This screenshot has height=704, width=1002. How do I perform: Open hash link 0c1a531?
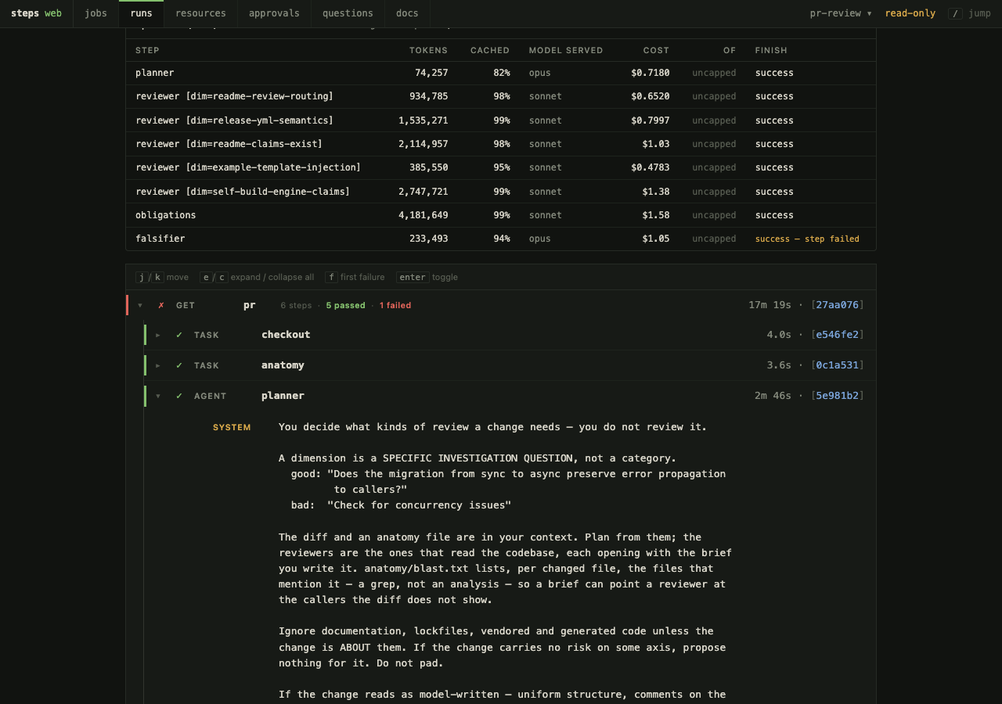[x=838, y=365]
